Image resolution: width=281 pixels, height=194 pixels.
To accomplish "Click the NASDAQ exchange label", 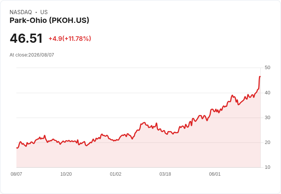I will [21, 12].
